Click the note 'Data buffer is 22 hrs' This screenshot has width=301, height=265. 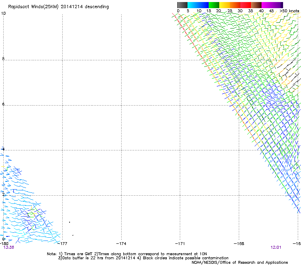pyautogui.click(x=83, y=258)
